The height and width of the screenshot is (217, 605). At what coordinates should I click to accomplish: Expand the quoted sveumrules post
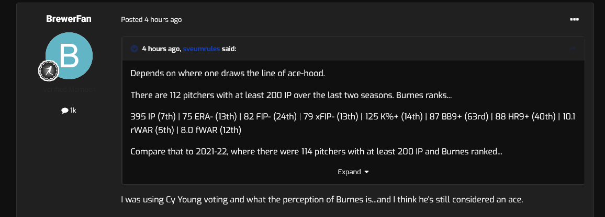[349, 172]
